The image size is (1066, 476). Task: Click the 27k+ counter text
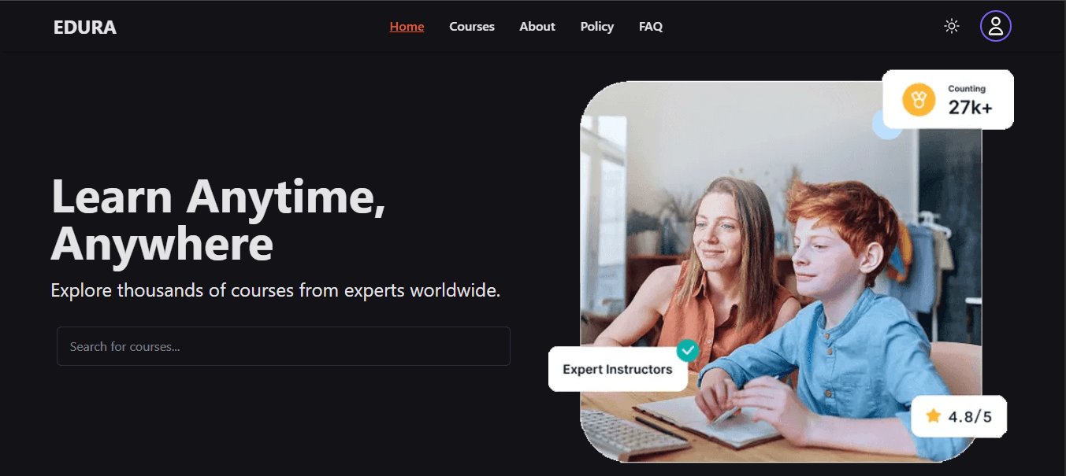[x=970, y=108]
